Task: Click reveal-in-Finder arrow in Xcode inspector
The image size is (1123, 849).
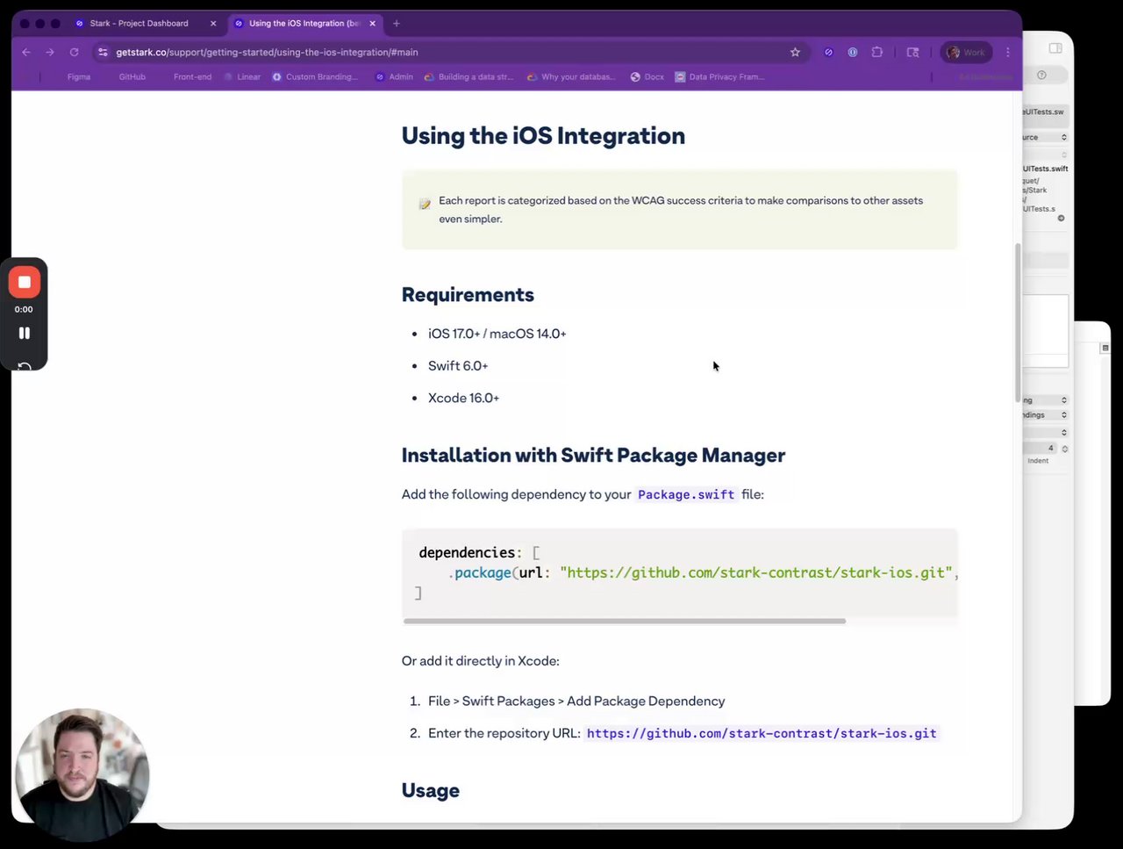Action: [1061, 218]
